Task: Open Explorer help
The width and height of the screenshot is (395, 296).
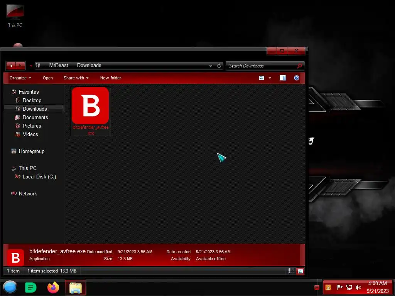Action: coord(297,78)
